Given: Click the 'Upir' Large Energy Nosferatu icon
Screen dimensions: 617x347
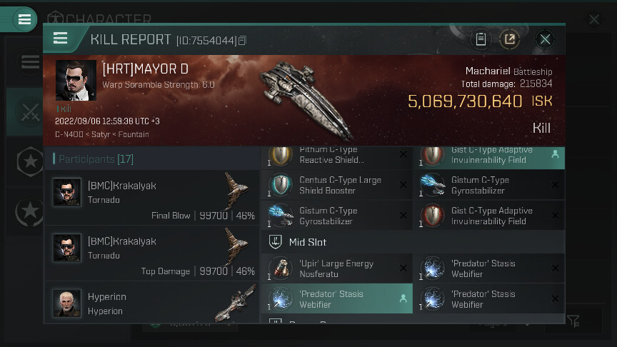Looking at the screenshot, I should 281,268.
